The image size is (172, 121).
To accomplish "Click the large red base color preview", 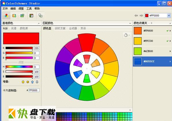I will tap(21, 38).
